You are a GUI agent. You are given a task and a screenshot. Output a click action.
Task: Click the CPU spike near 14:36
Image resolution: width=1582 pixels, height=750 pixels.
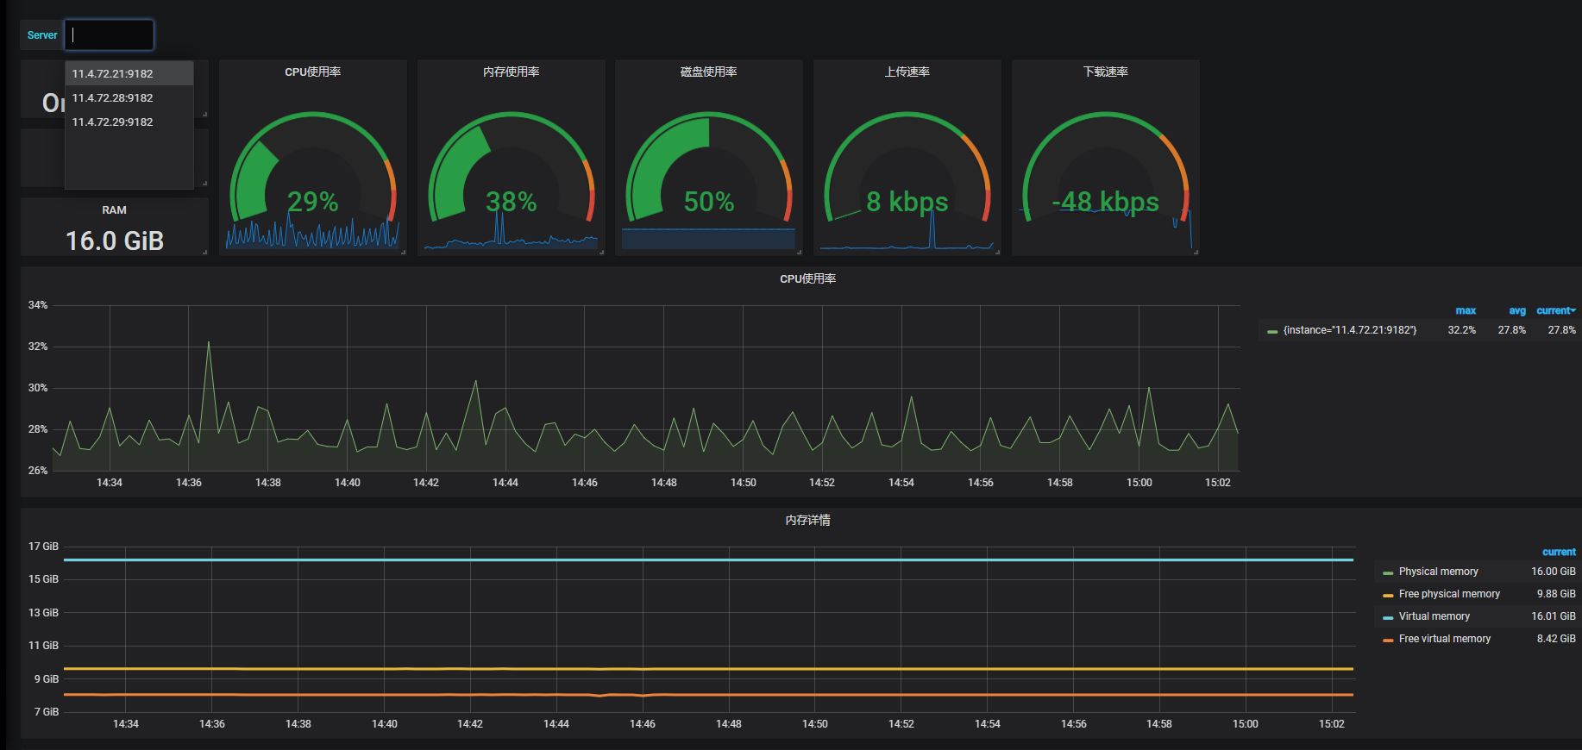tap(208, 343)
